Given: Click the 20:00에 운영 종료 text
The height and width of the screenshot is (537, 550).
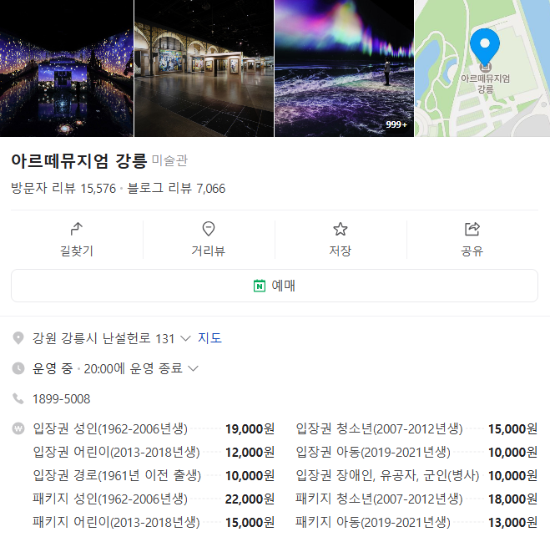Looking at the screenshot, I should (134, 368).
